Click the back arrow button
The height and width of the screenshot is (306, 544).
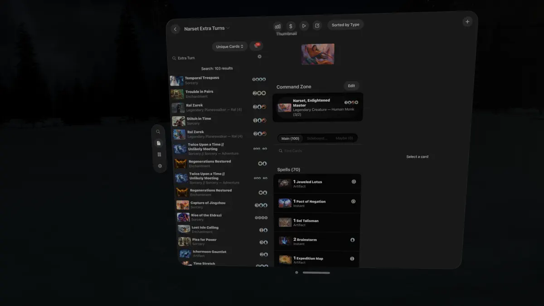(x=175, y=28)
